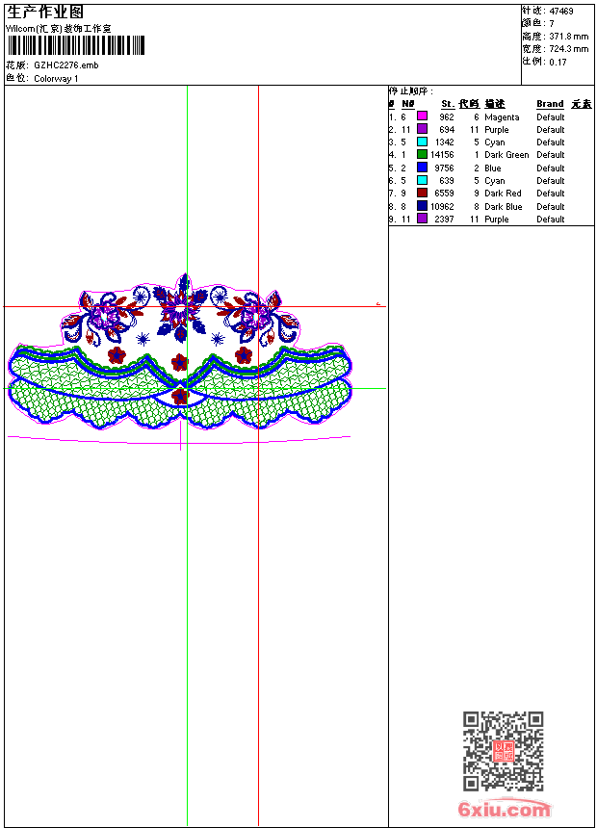Click the Dark Blue color swatch

(422, 206)
